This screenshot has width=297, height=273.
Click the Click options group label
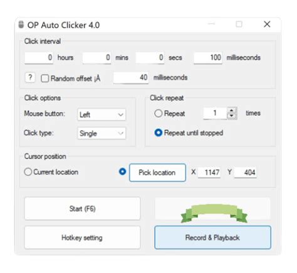pos(43,98)
